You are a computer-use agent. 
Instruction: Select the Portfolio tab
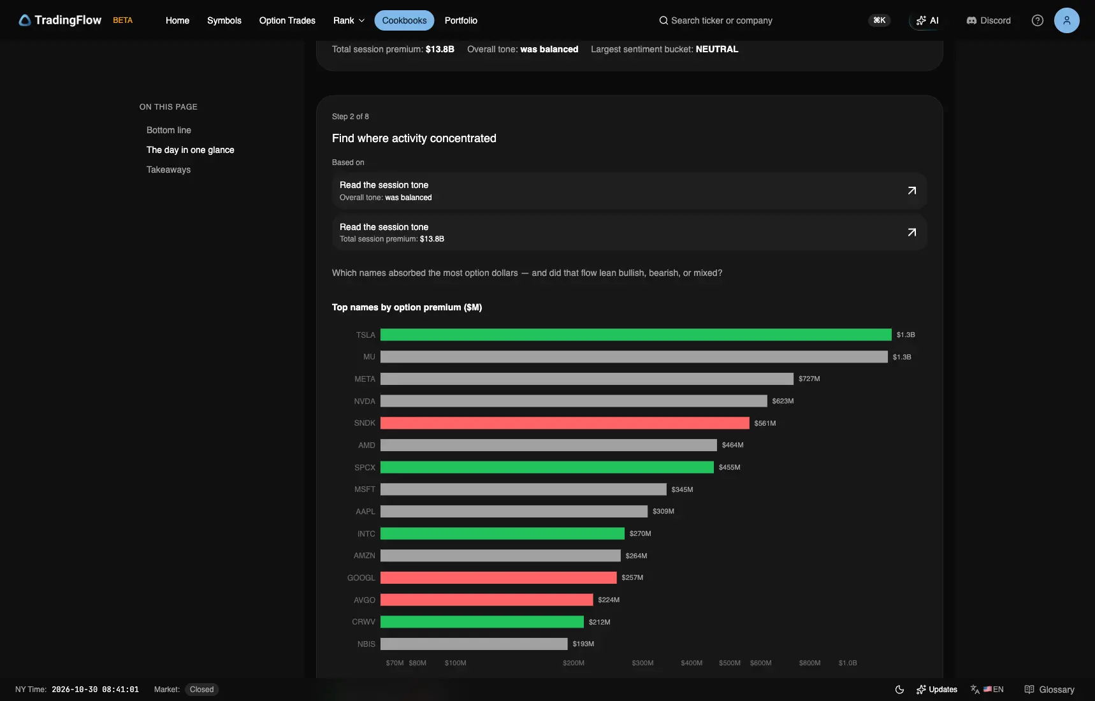coord(461,20)
